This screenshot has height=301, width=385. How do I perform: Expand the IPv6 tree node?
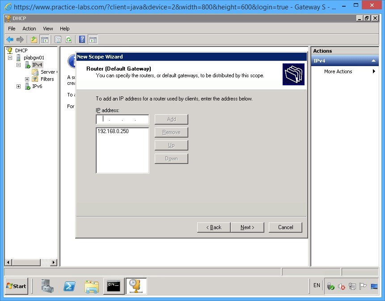pyautogui.click(x=18, y=86)
